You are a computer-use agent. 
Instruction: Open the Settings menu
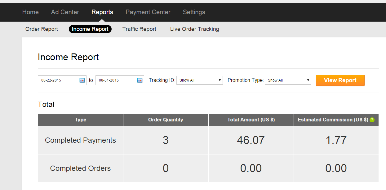[x=194, y=12]
